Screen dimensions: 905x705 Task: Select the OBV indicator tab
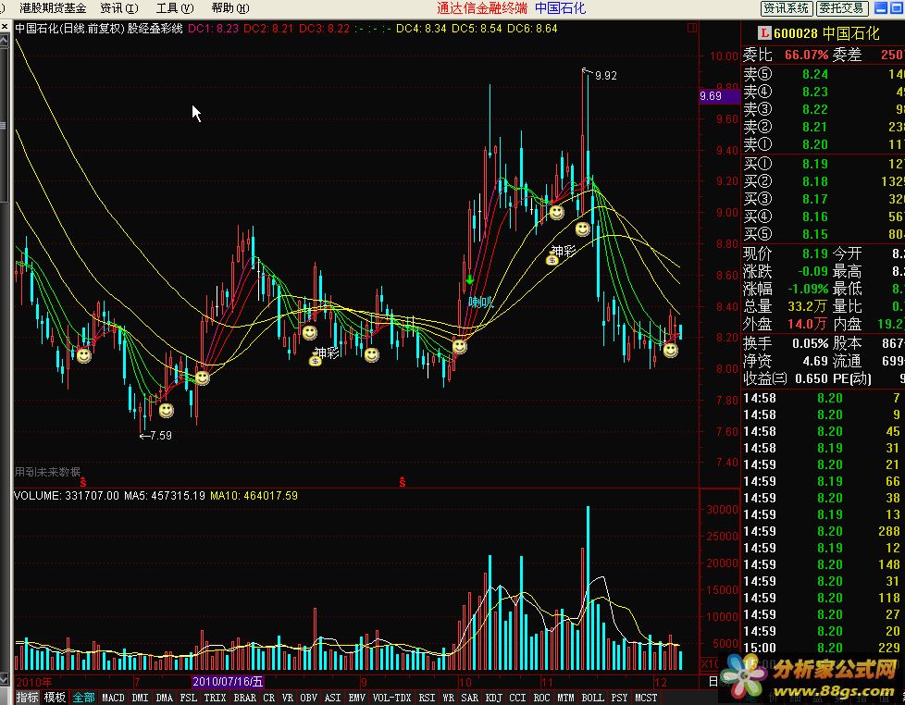(x=309, y=698)
